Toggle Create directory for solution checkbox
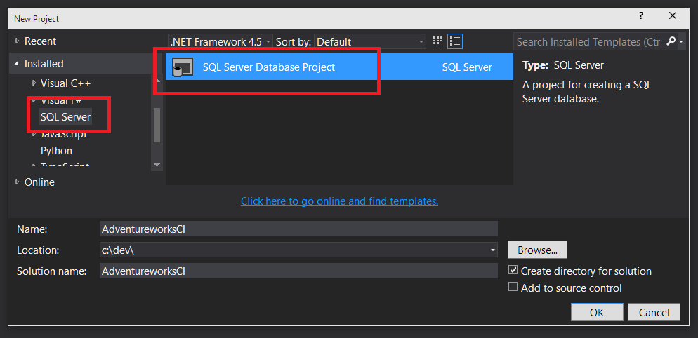This screenshot has width=698, height=338. coord(513,271)
